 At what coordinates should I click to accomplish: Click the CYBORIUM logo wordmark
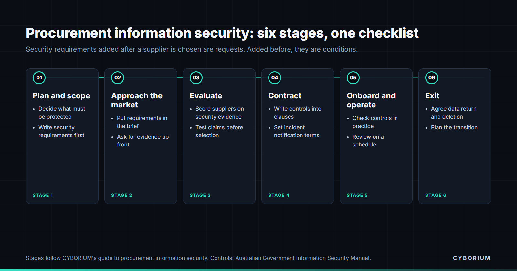click(472, 258)
